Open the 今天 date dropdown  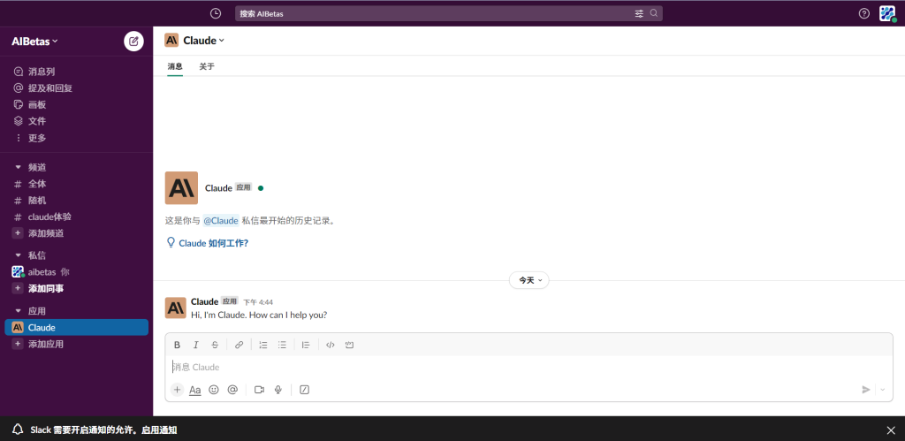pyautogui.click(x=529, y=280)
